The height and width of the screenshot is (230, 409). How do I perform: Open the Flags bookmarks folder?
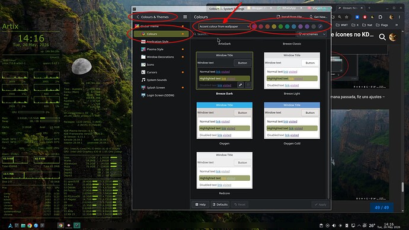click(x=382, y=25)
